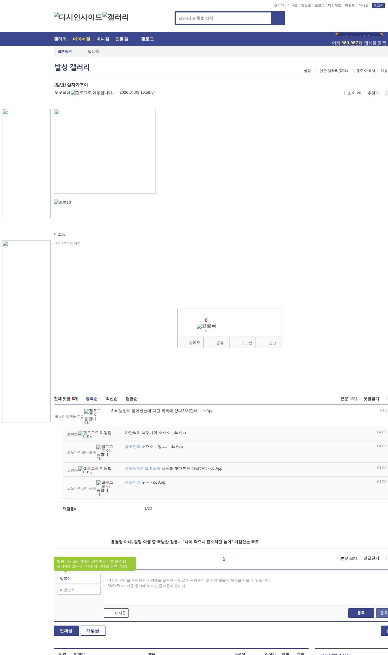Click the 최근 방문 label
This screenshot has height=655, width=388.
point(65,52)
